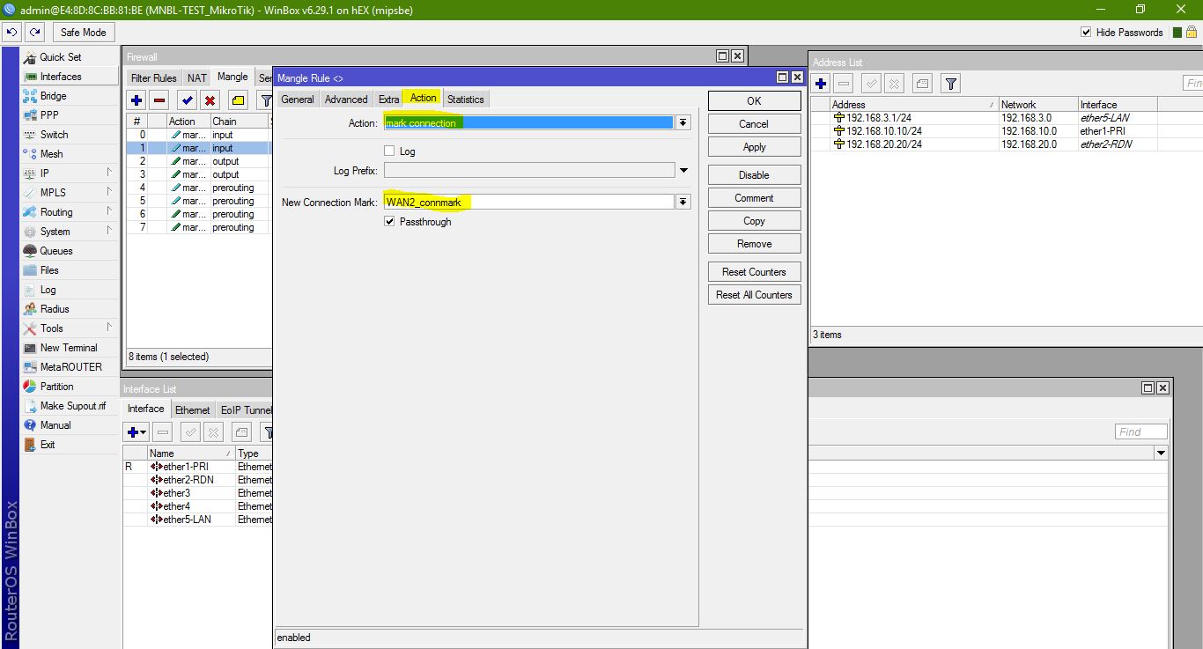
Task: Toggle Safe Mode button
Action: pyautogui.click(x=83, y=32)
